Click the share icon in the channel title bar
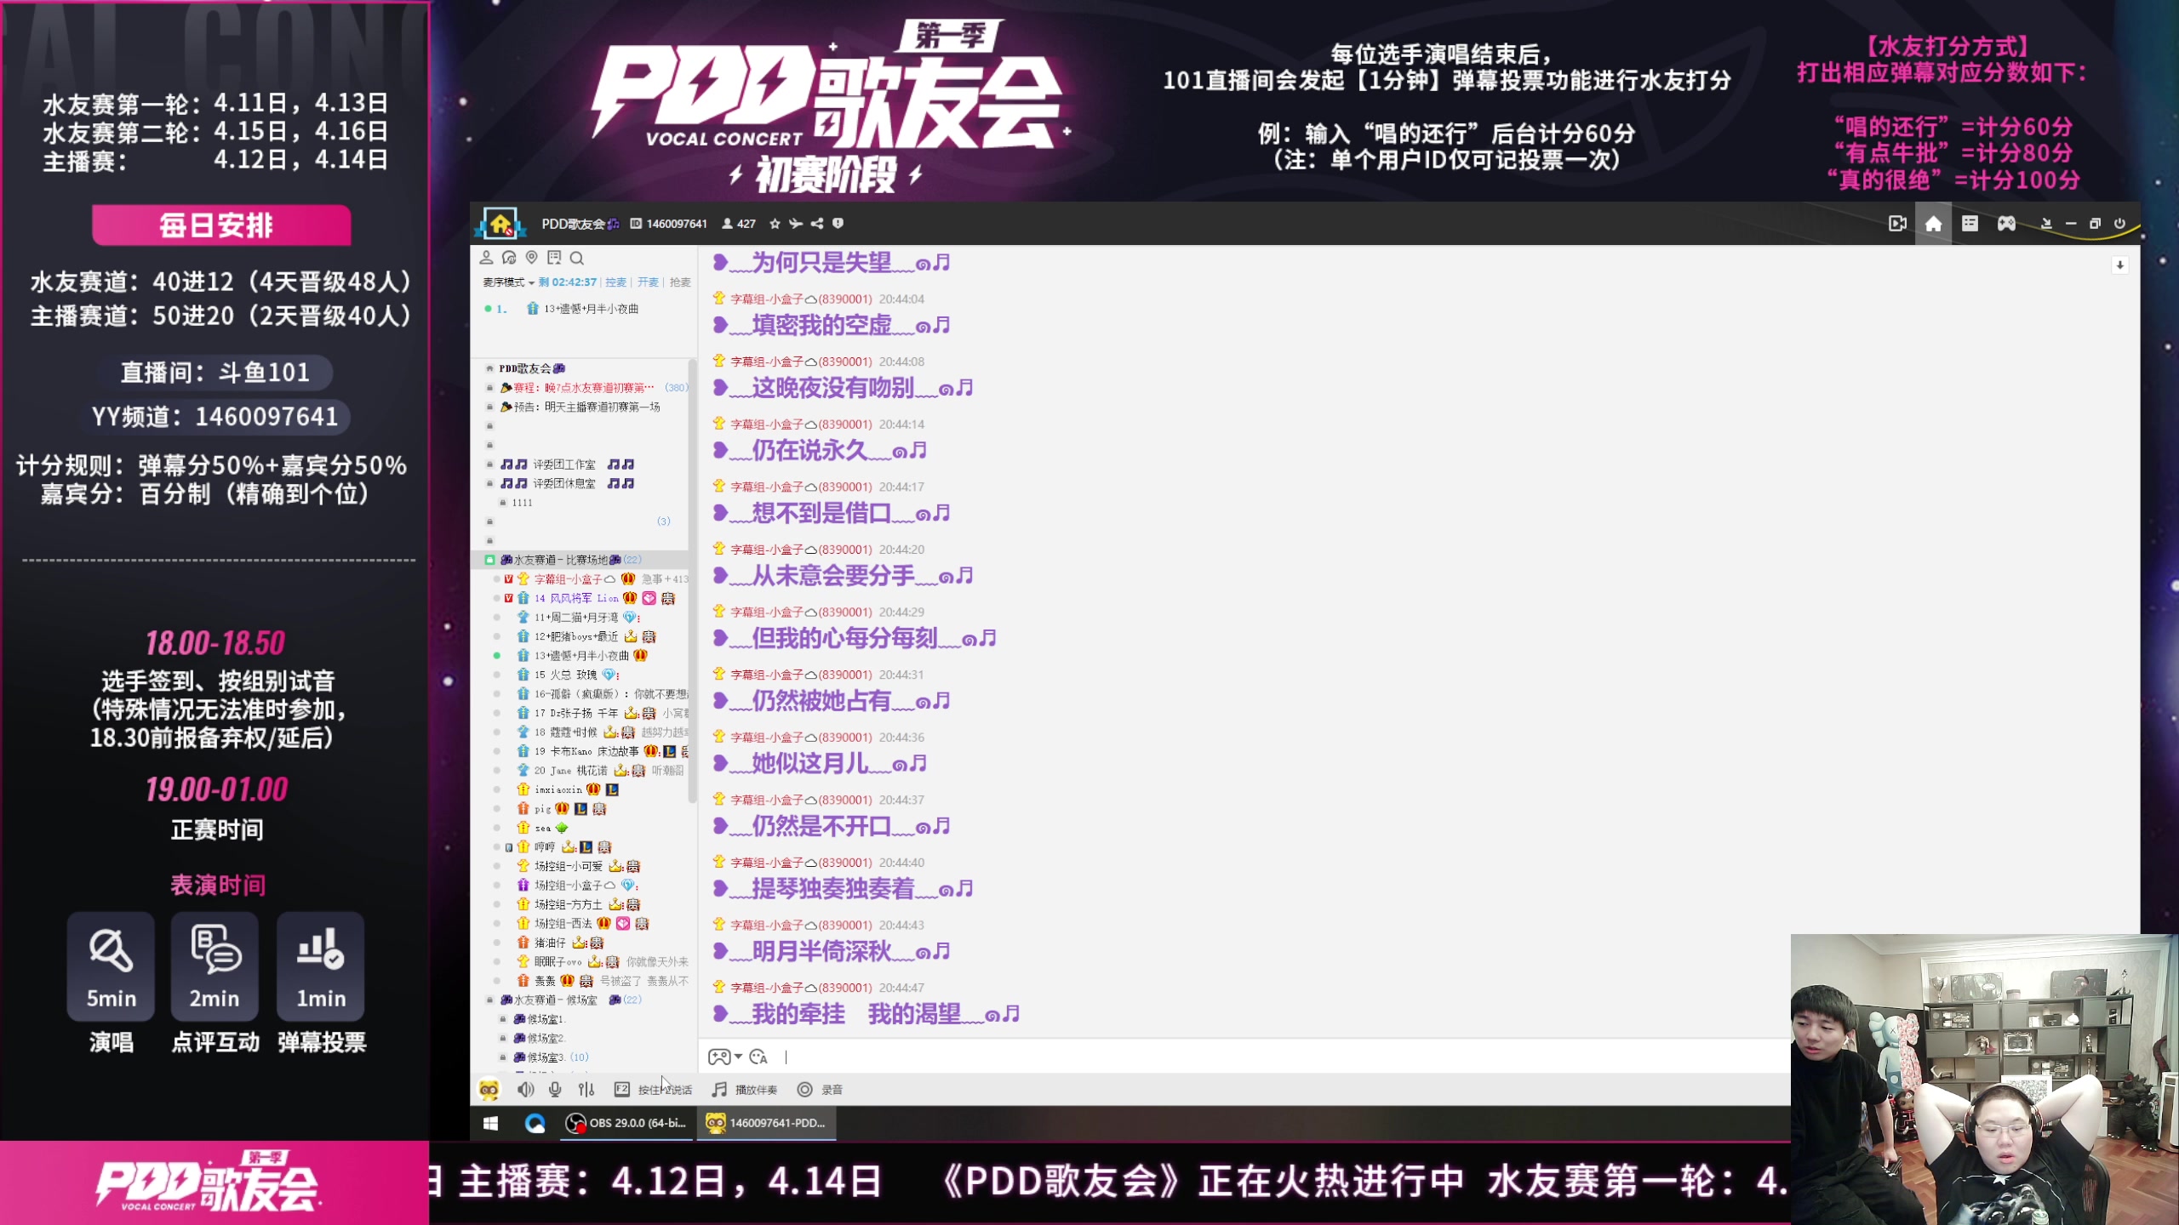This screenshot has height=1225, width=2179. click(817, 224)
